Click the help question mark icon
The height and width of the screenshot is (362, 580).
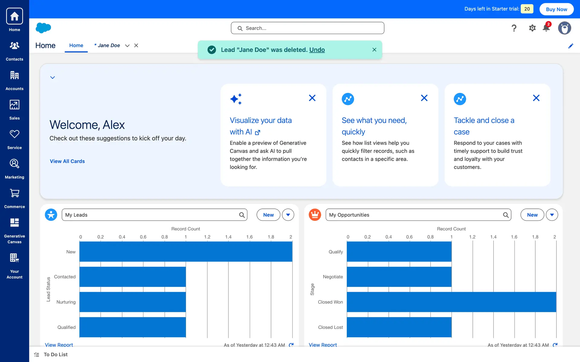[514, 28]
